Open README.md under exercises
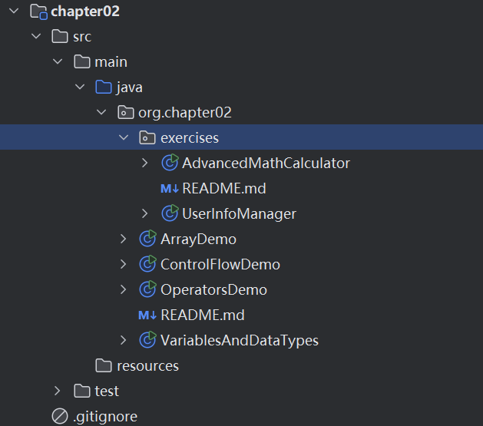The width and height of the screenshot is (483, 426). tap(224, 188)
